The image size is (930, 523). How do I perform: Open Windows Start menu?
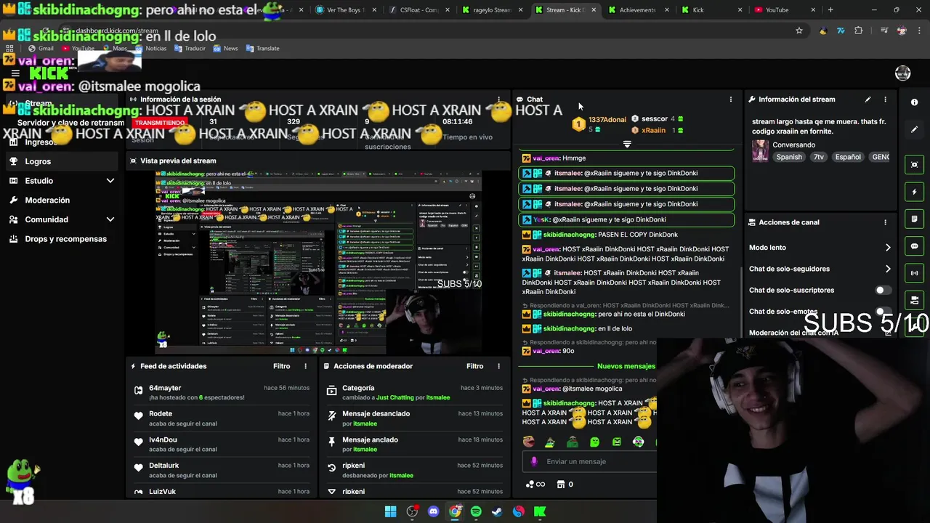pyautogui.click(x=391, y=511)
